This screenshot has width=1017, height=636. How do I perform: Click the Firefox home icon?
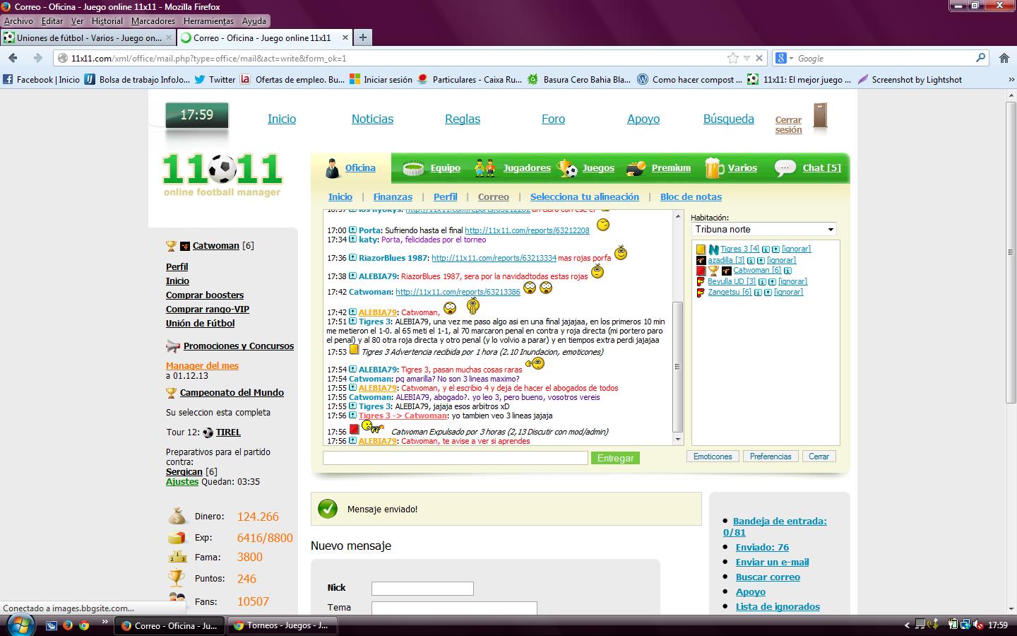coord(1004,58)
